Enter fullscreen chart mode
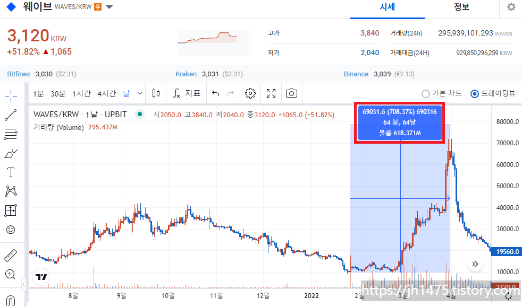Viewport: 522px width, 307px height. click(x=271, y=94)
